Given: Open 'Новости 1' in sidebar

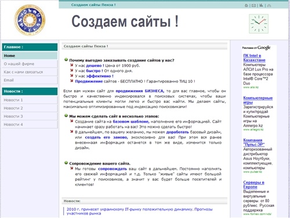Looking at the screenshot, I should pyautogui.click(x=30, y=100).
